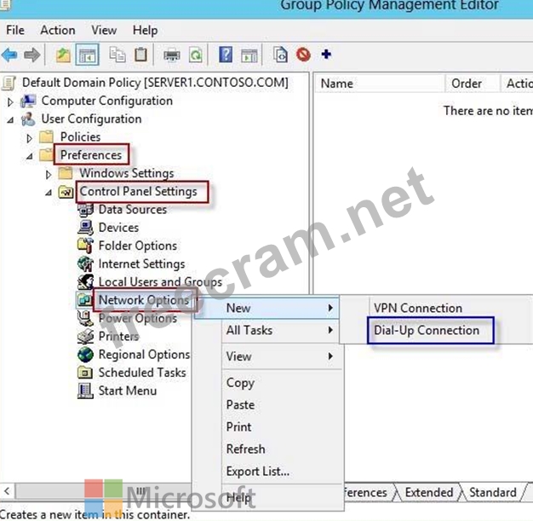
Task: Choose Refresh in the context menu
Action: pos(246,449)
